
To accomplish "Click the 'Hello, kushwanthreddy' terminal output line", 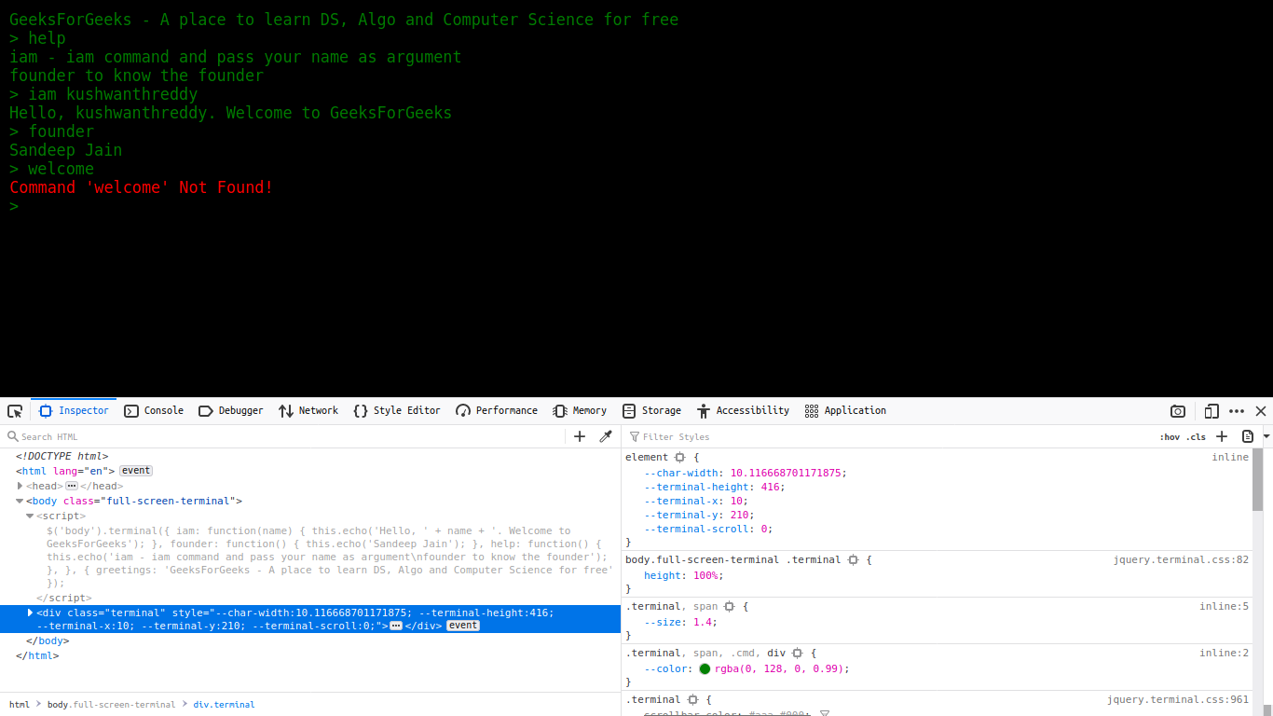I will 231,113.
